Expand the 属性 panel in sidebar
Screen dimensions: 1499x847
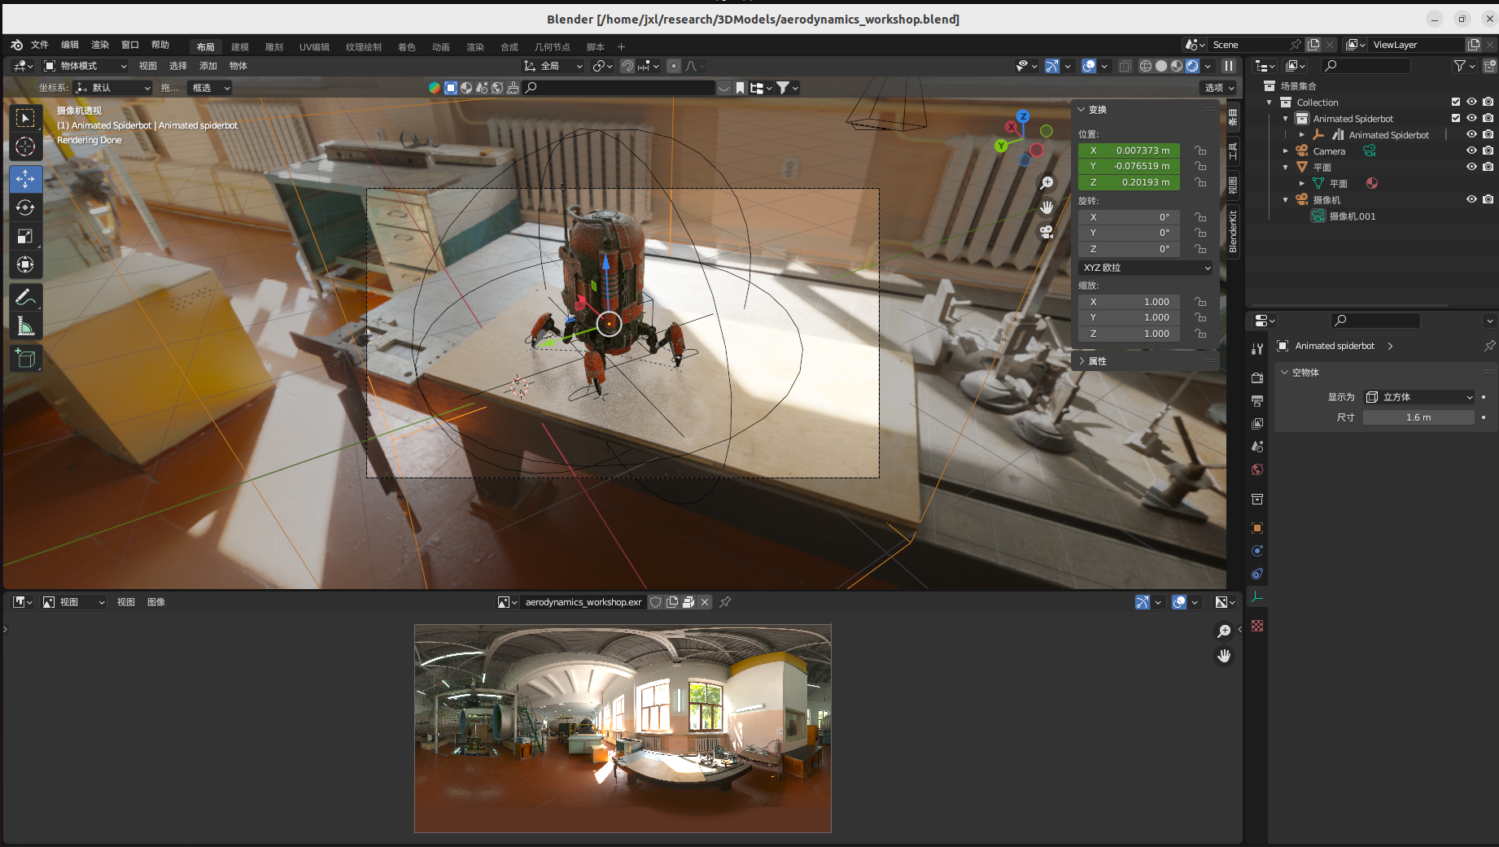(x=1096, y=361)
